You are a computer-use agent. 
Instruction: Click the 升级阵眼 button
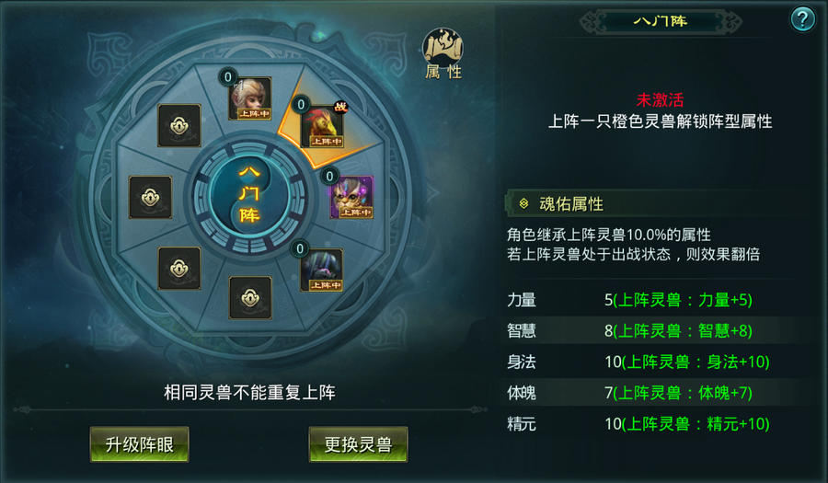140,444
